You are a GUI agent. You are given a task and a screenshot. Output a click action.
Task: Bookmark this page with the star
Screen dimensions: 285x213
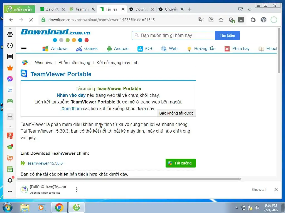[221, 20]
